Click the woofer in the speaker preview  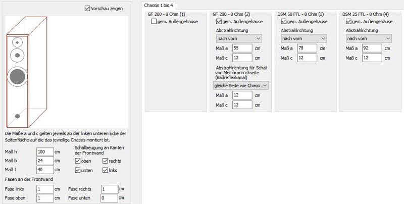17,76
